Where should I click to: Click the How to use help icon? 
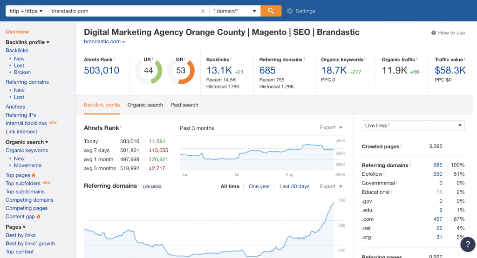[x=434, y=33]
